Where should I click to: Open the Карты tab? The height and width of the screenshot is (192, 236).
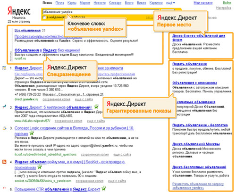click(x=72, y=3)
